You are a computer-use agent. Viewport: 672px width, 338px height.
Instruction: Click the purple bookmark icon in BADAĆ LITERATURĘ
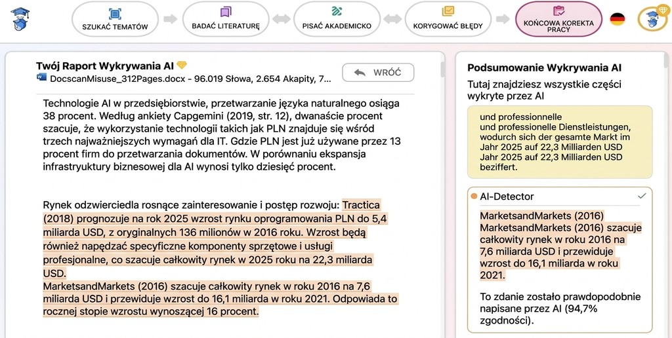(226, 12)
